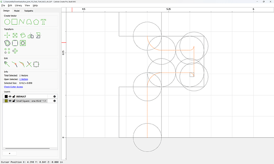Switch to the Toolpaths tab
This screenshot has height=164, width=274.
click(29, 11)
